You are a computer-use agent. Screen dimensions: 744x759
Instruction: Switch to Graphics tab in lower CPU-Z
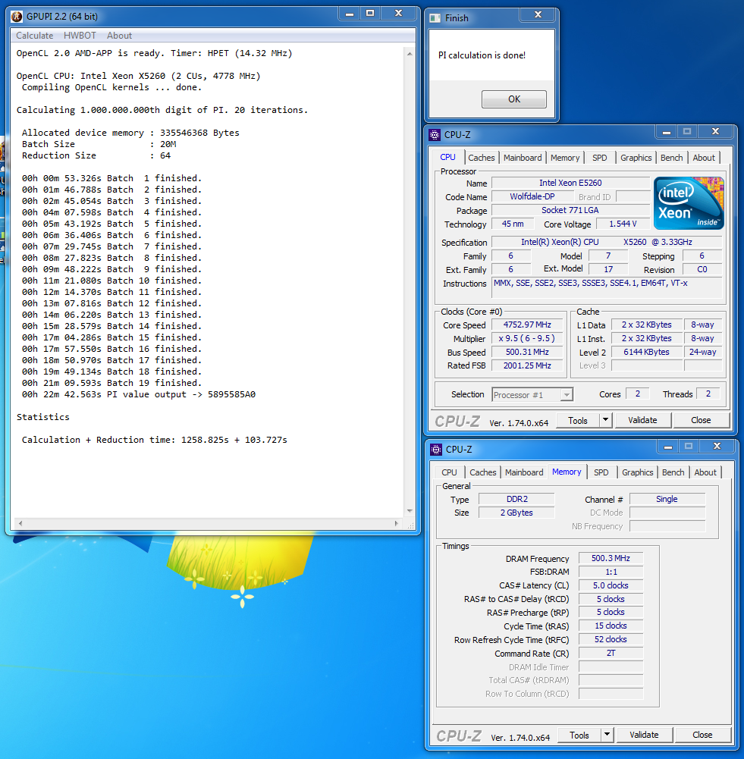(x=638, y=472)
